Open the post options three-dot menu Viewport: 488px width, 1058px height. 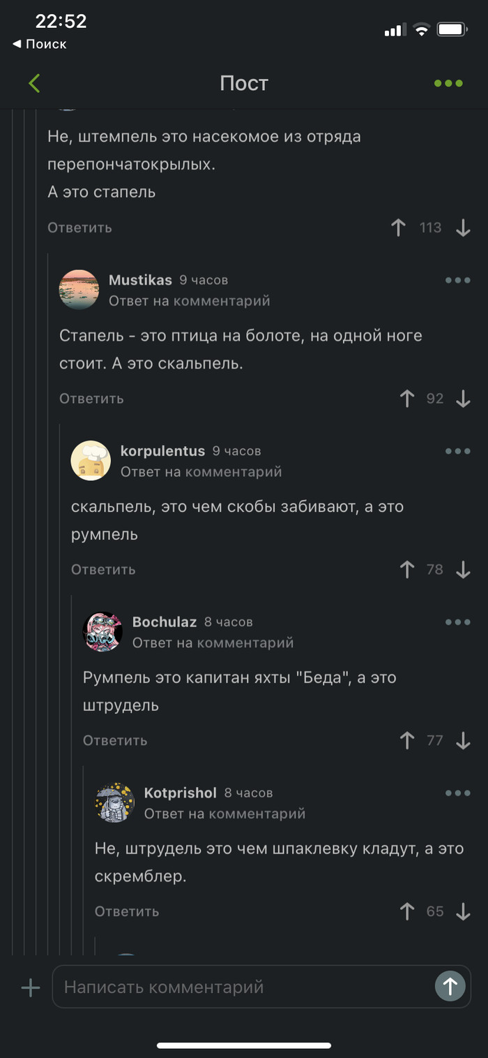[x=448, y=83]
